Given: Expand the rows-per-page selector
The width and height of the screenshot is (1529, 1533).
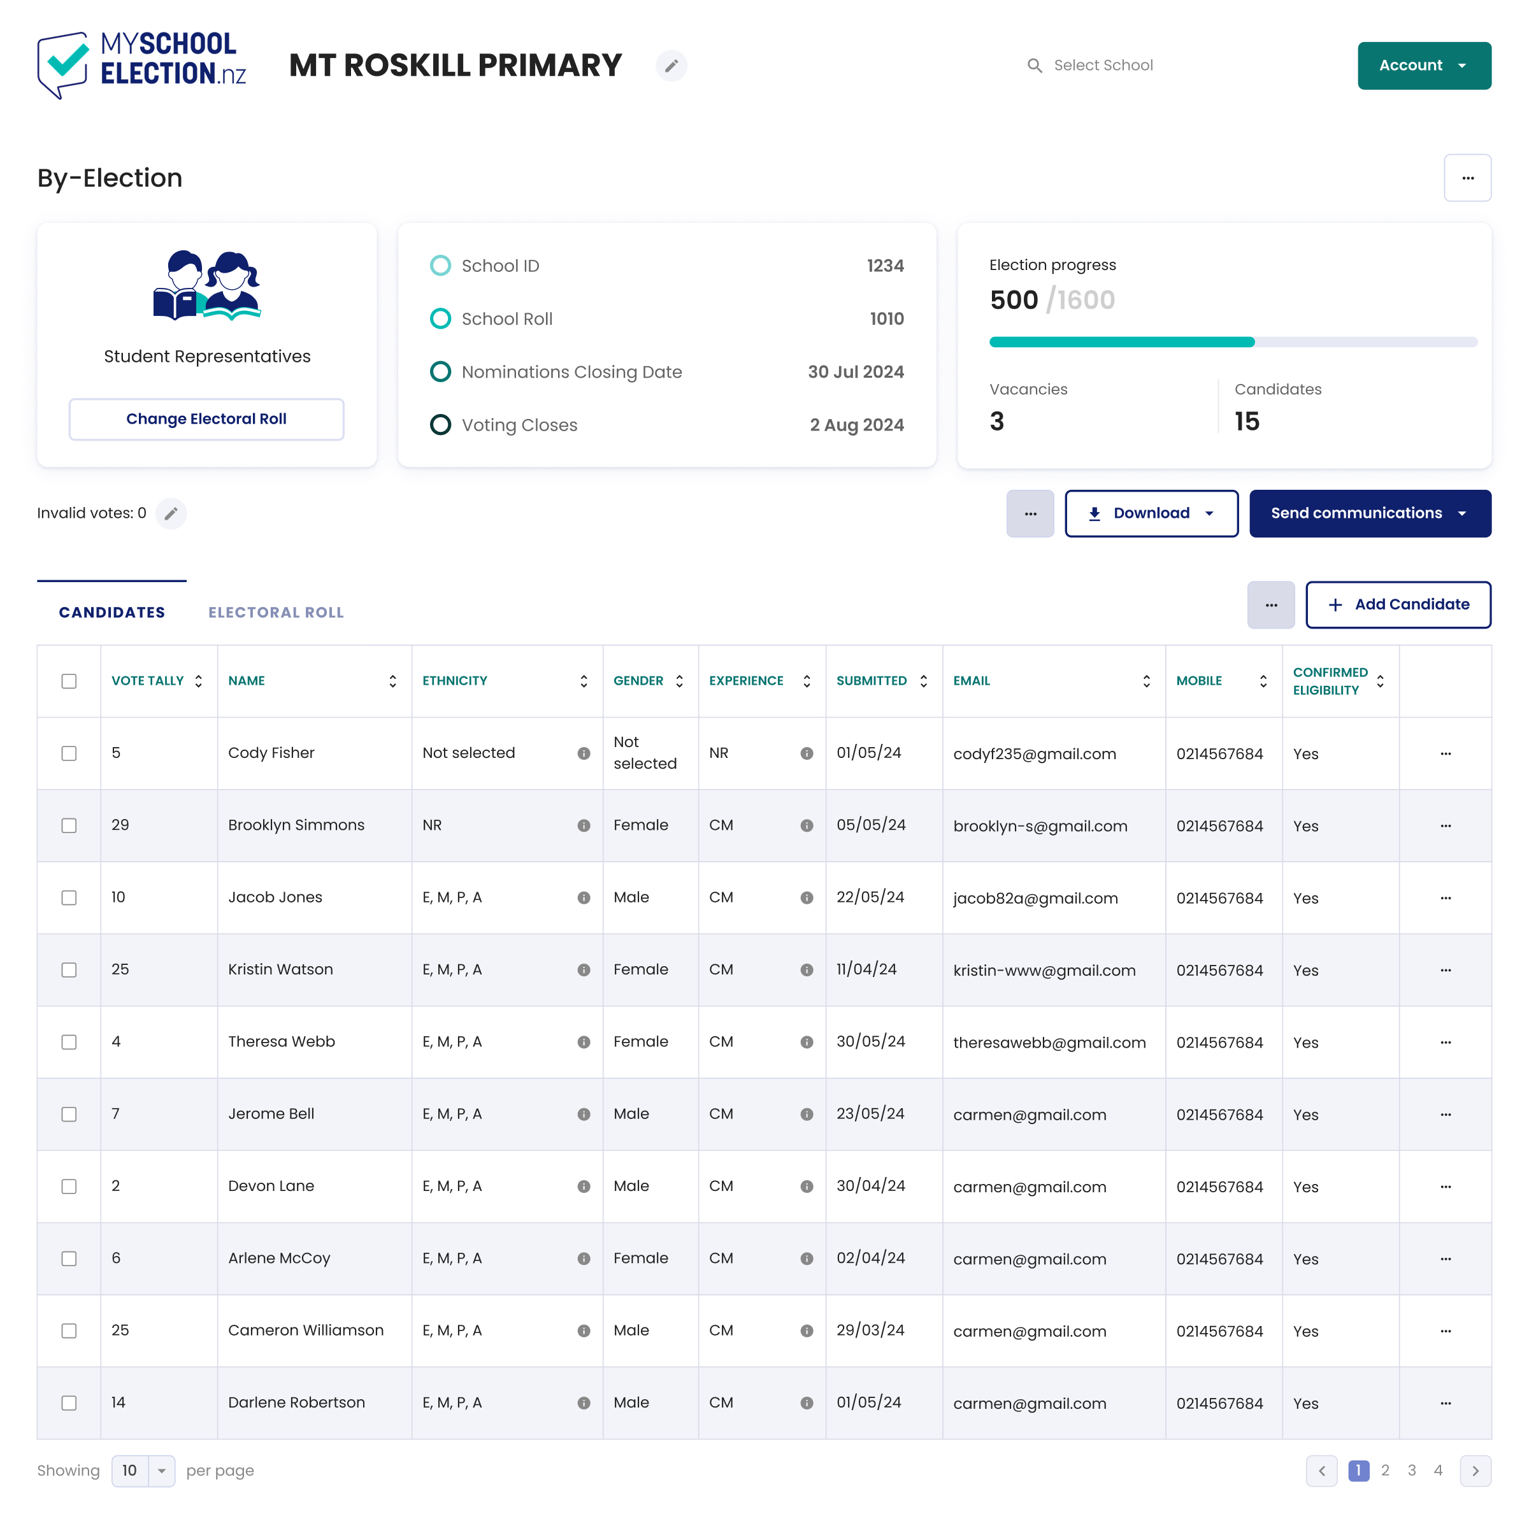Looking at the screenshot, I should pyautogui.click(x=161, y=1471).
